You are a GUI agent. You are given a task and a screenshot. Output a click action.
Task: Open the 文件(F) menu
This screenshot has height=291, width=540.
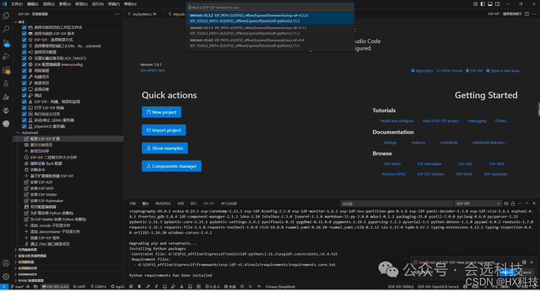click(x=16, y=4)
